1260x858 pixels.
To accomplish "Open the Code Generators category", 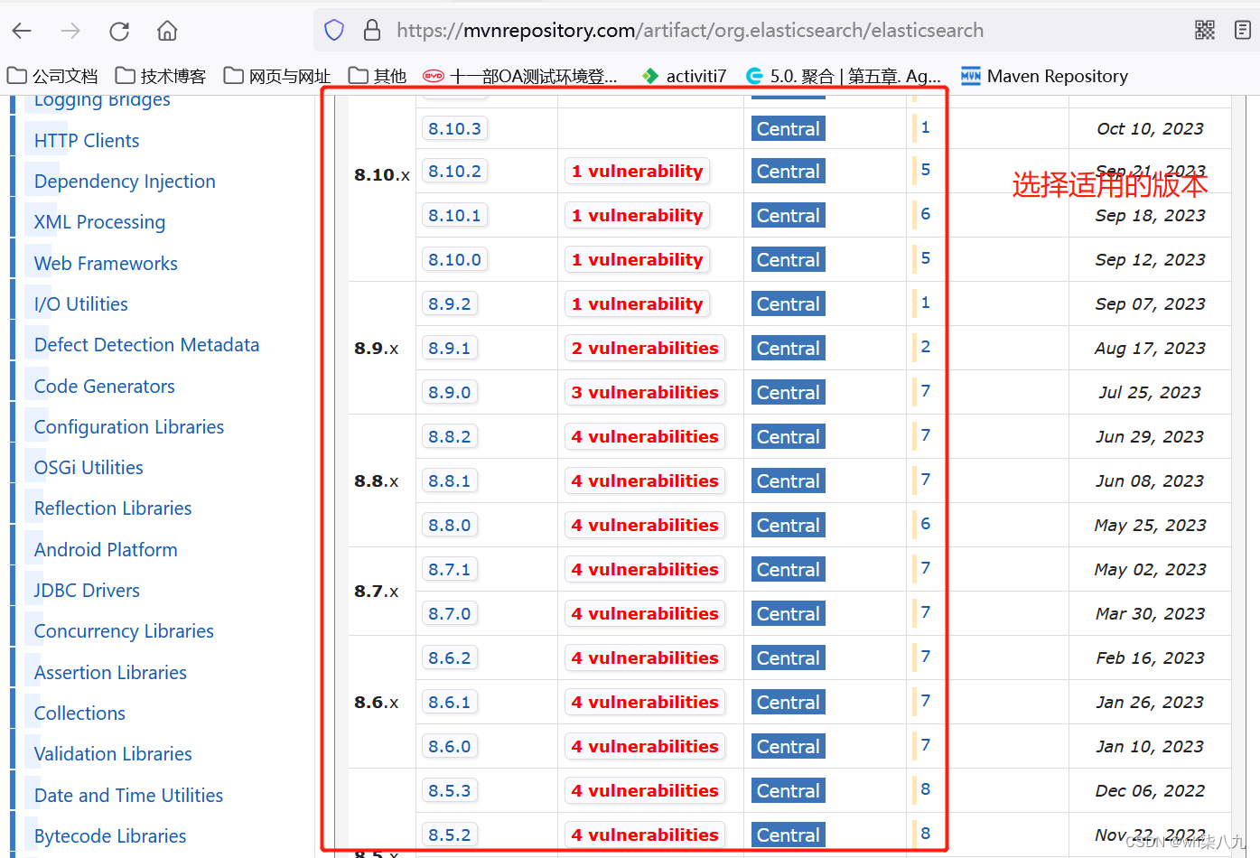I will (x=104, y=387).
